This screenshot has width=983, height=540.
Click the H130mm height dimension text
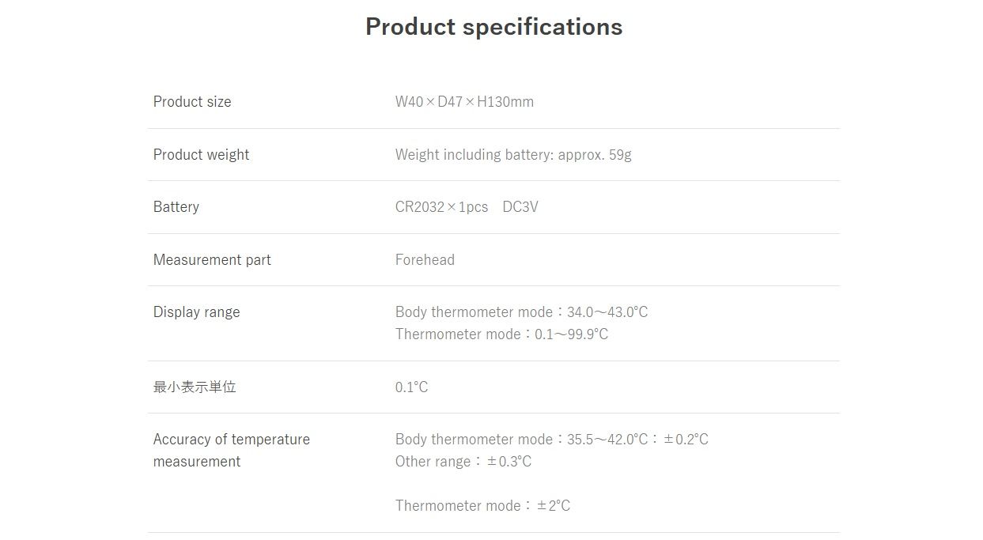point(505,102)
